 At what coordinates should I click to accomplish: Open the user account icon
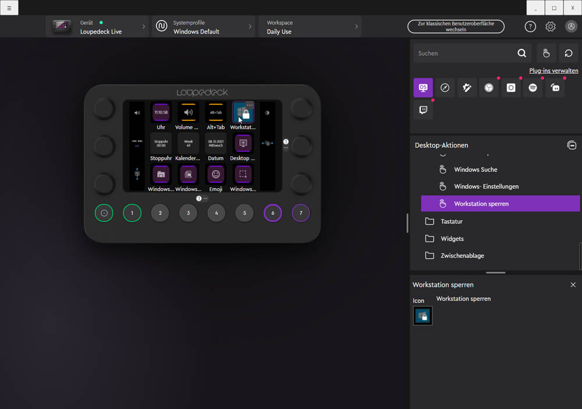tap(571, 27)
